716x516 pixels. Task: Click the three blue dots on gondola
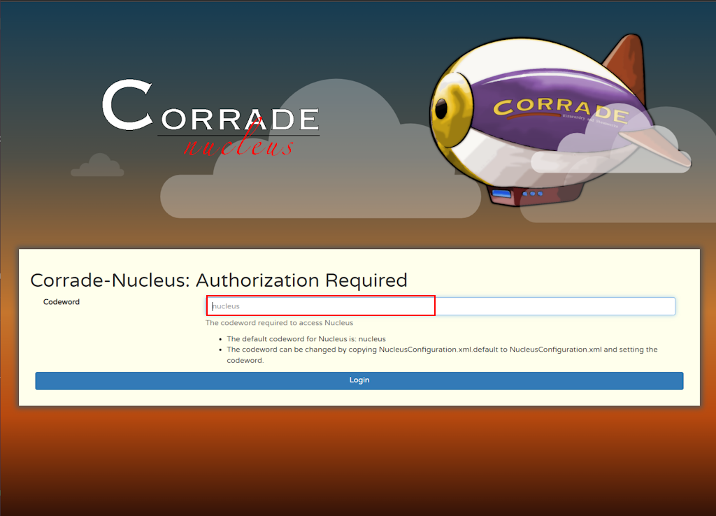532,194
